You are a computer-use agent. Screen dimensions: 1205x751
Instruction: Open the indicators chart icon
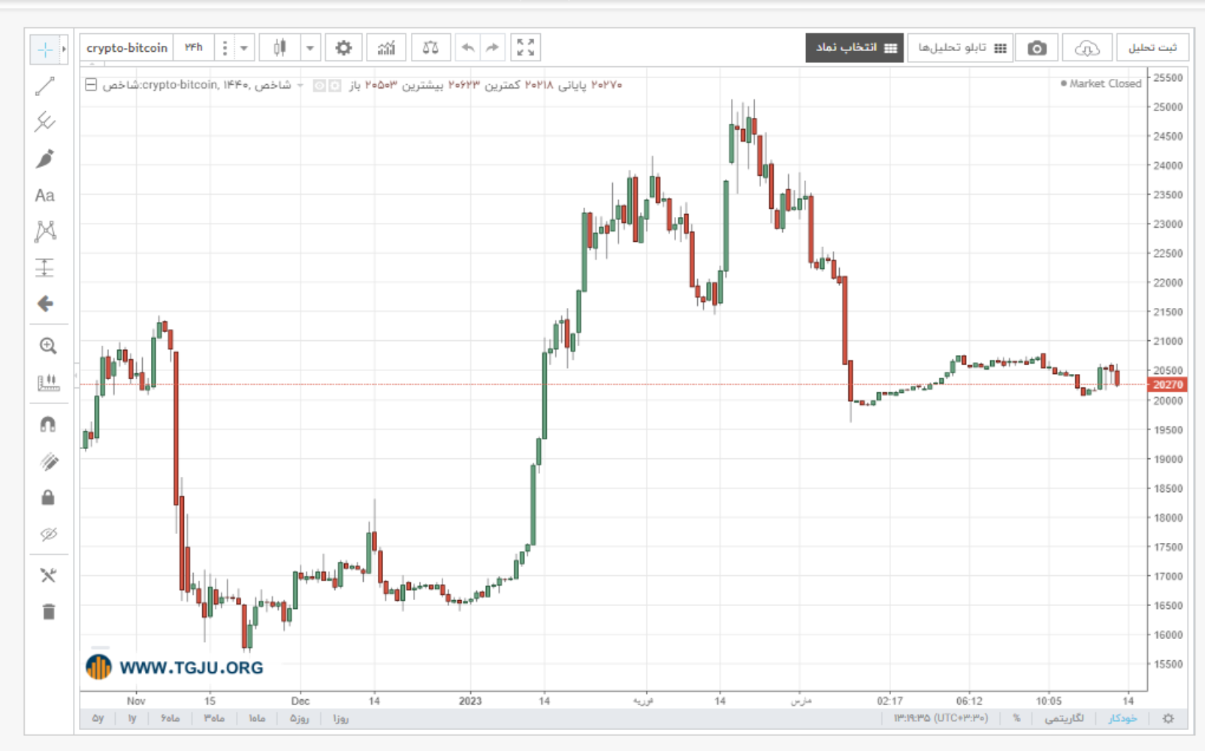[386, 48]
